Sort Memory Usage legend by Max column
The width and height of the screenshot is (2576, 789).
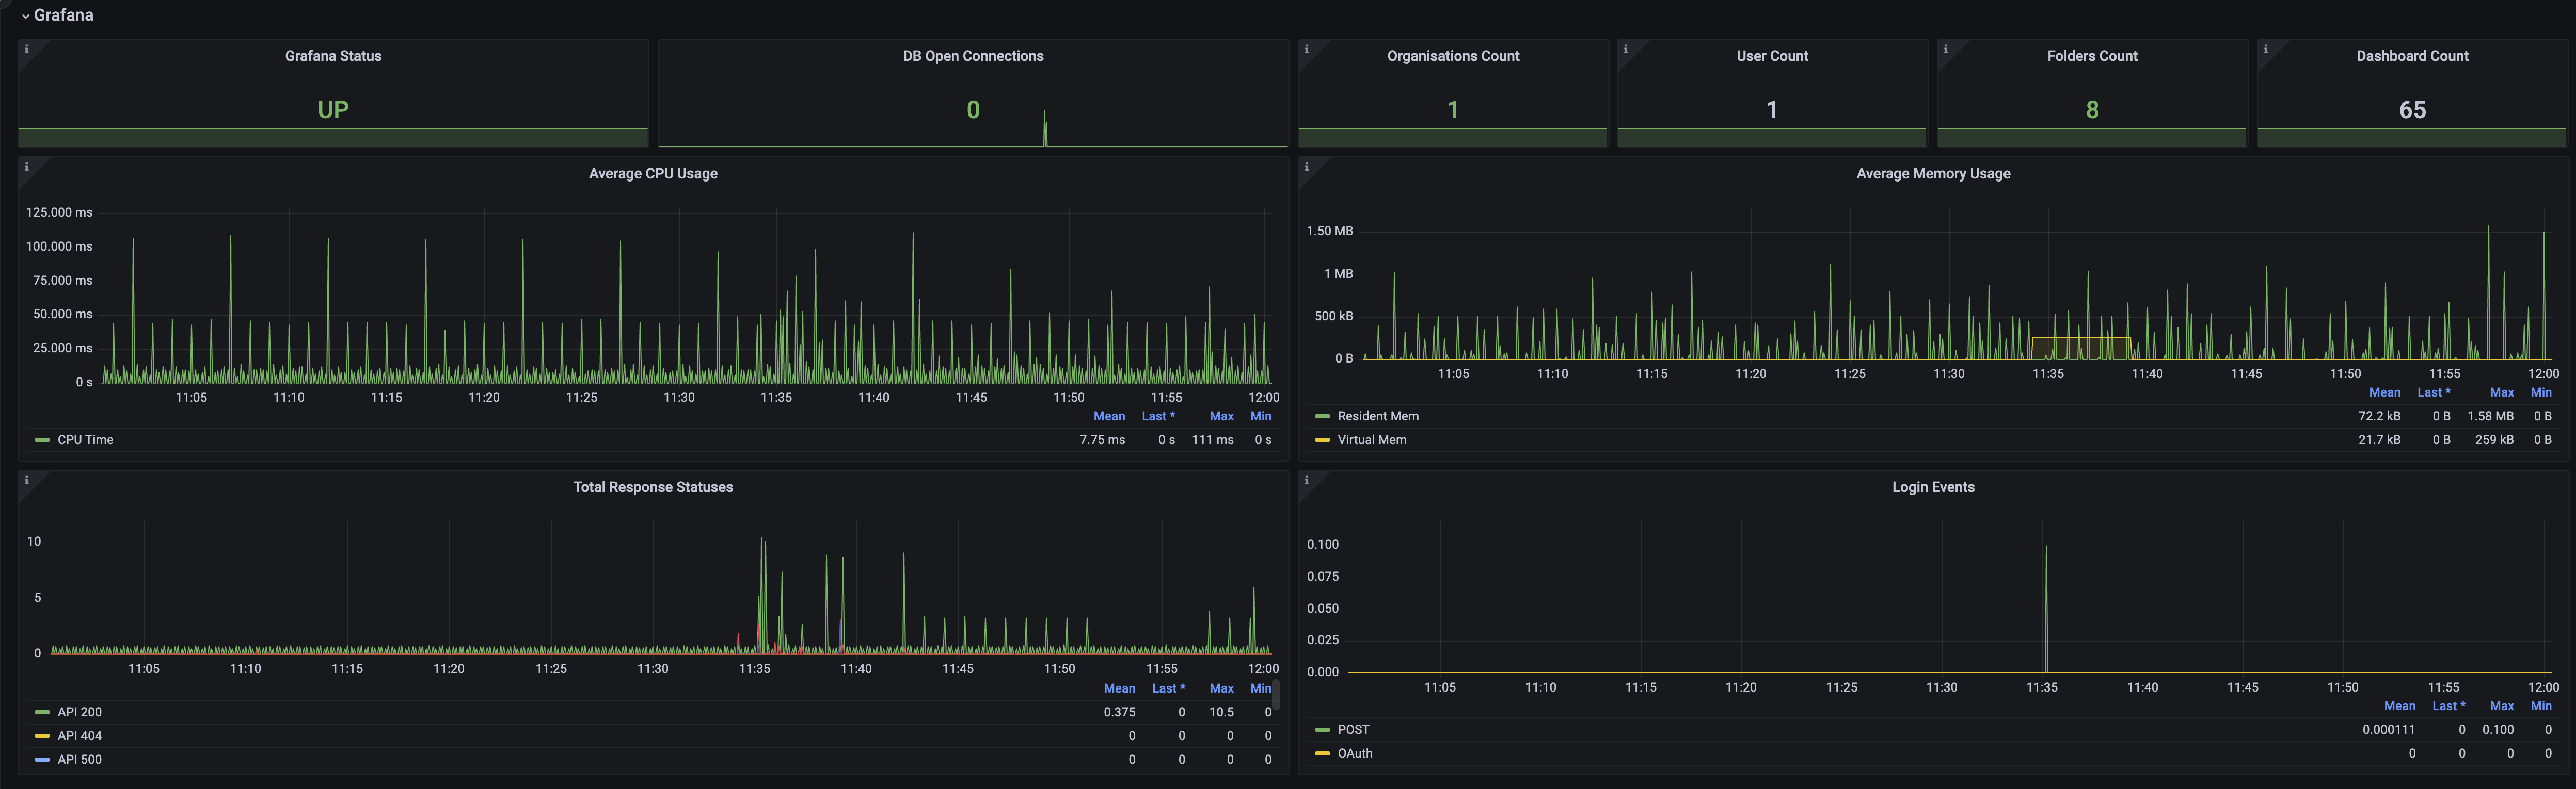point(2501,392)
